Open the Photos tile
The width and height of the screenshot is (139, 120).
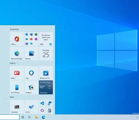pyautogui.click(x=31, y=54)
